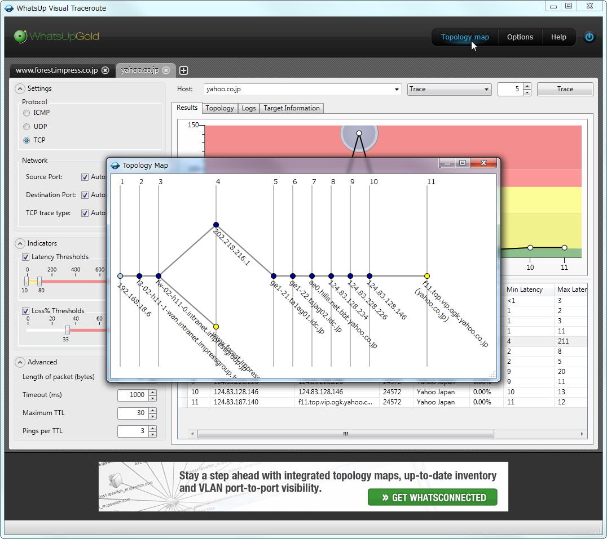Toggle Latency Thresholds checkbox
Viewport: 607px width, 539px height.
tap(25, 257)
